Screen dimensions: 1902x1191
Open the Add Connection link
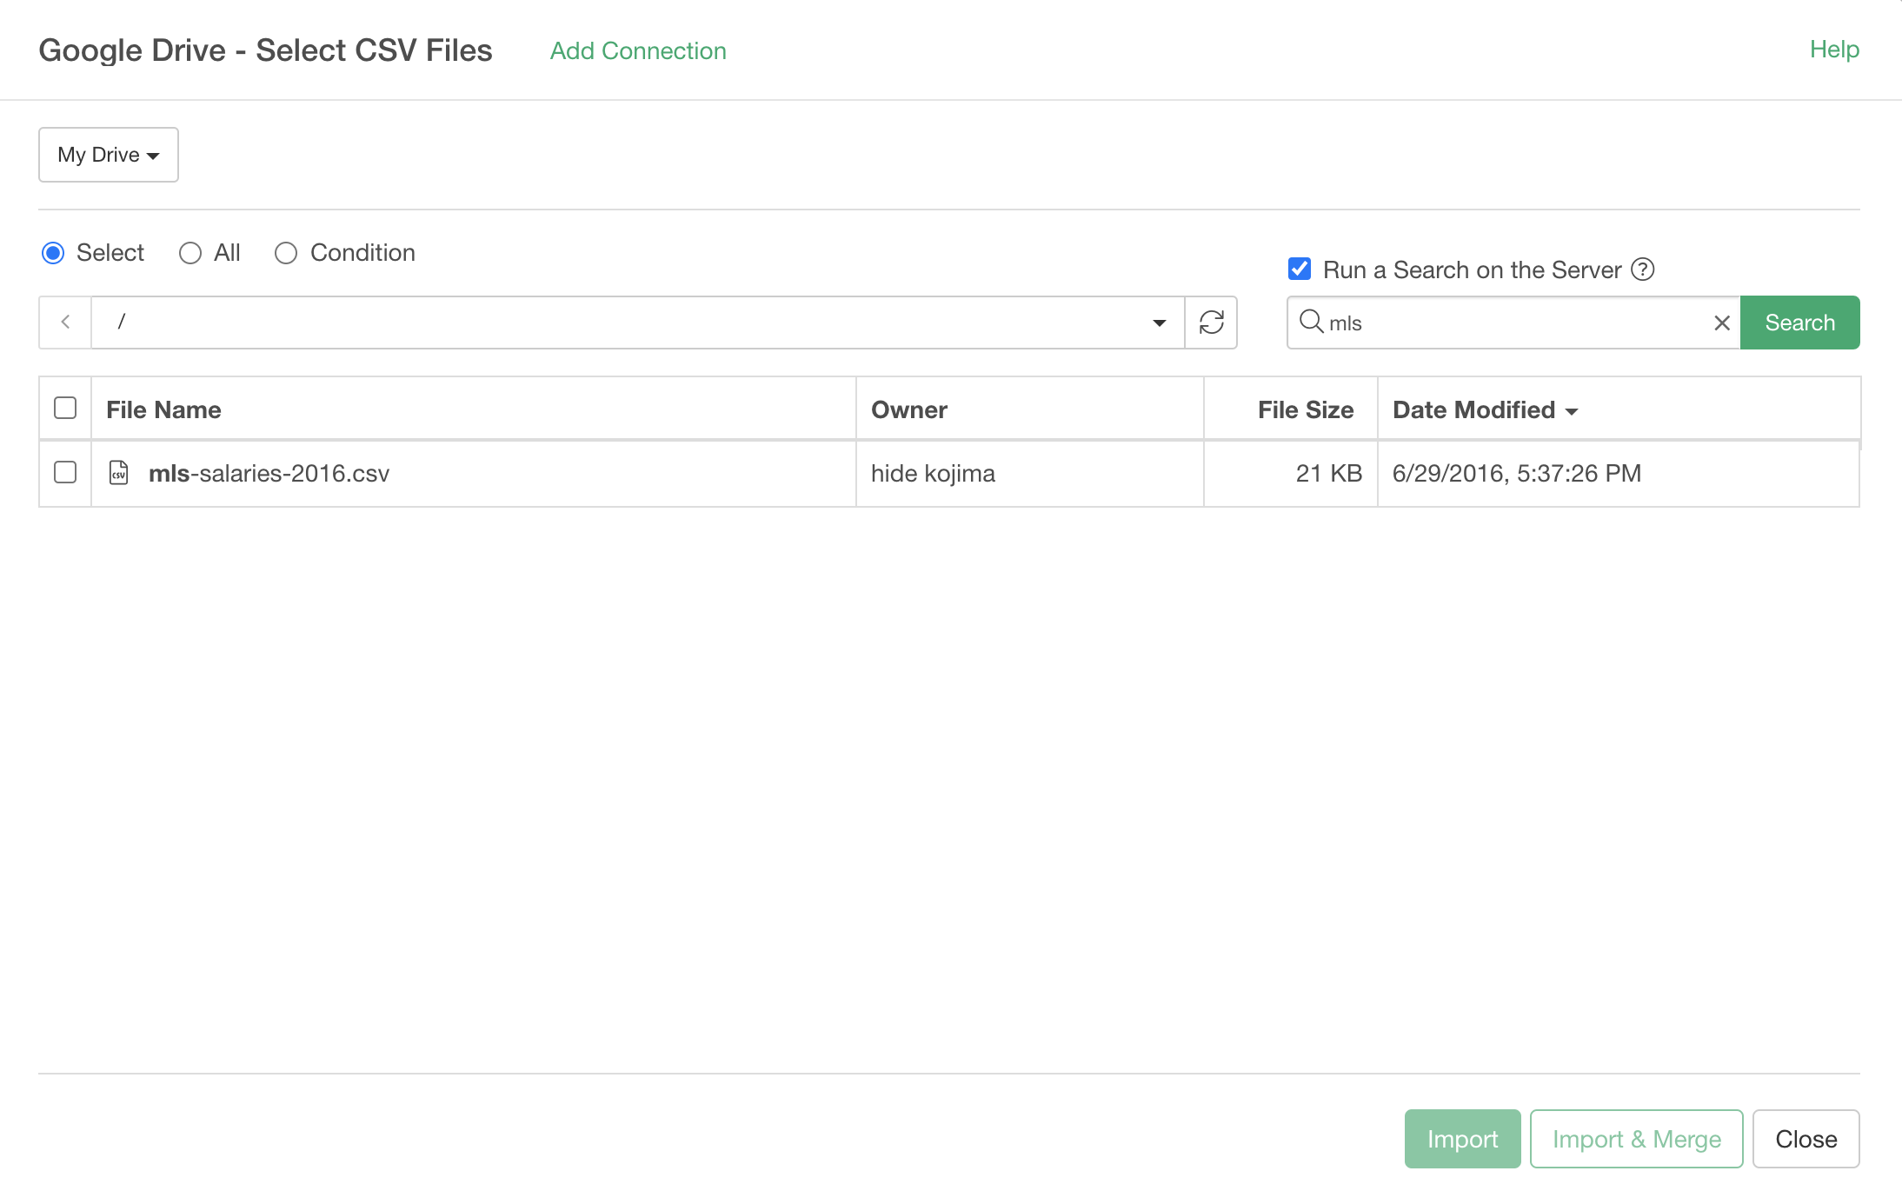(x=637, y=50)
